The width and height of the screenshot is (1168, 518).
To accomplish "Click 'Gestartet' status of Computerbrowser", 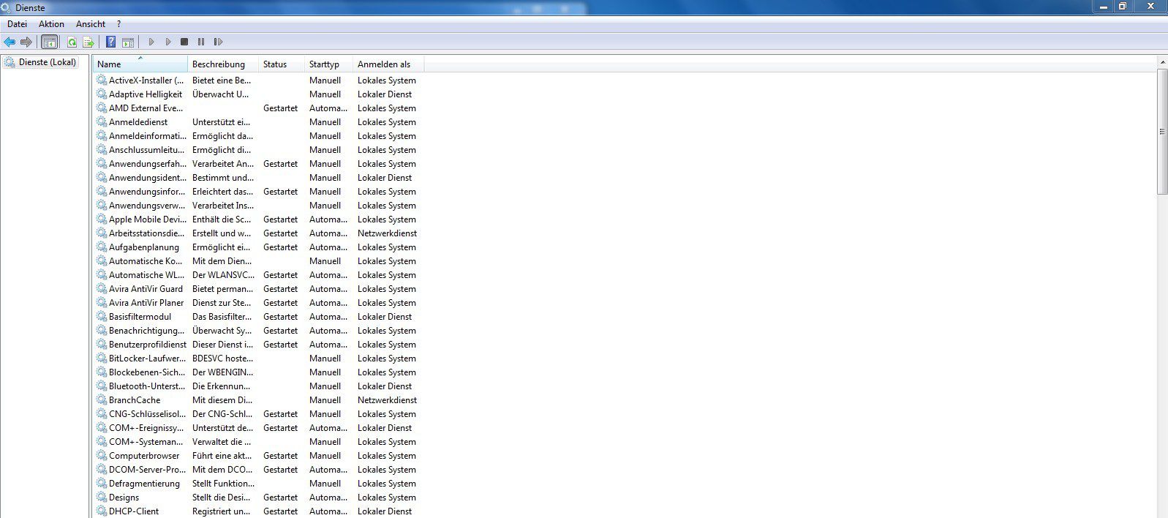I will point(280,456).
